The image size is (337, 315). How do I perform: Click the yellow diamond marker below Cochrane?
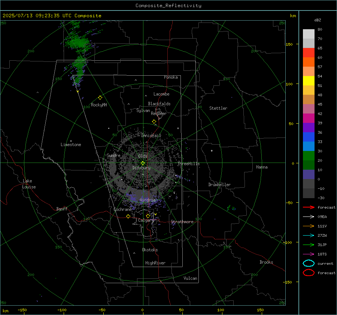click(x=128, y=216)
